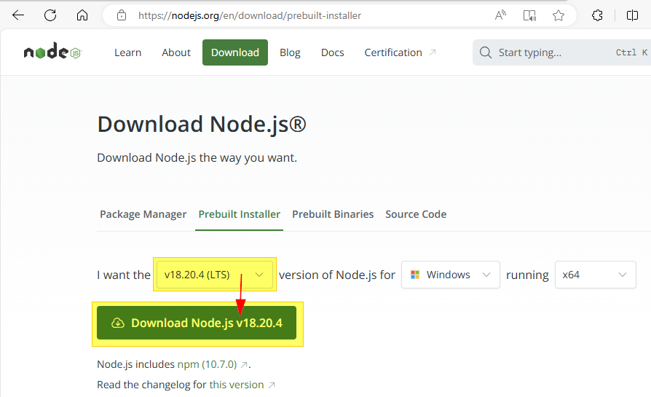Activate the Read aloud icon

pos(501,16)
